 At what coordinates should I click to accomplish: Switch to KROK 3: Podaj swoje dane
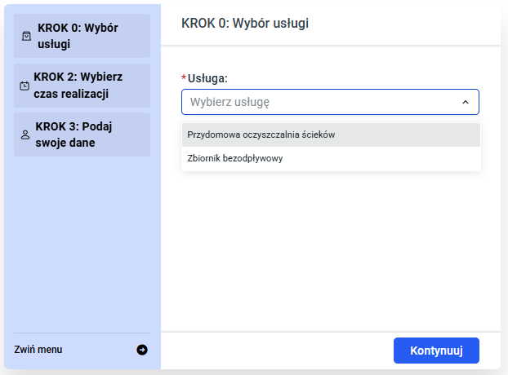tap(82, 135)
